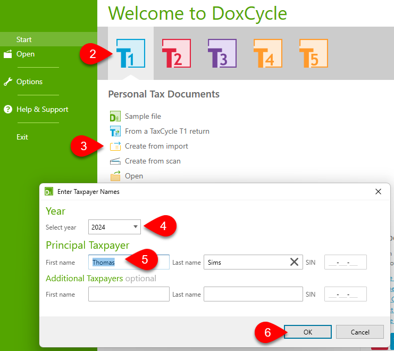Click the Options wrench icon
Viewport: 394px width, 351px height.
(x=8, y=81)
